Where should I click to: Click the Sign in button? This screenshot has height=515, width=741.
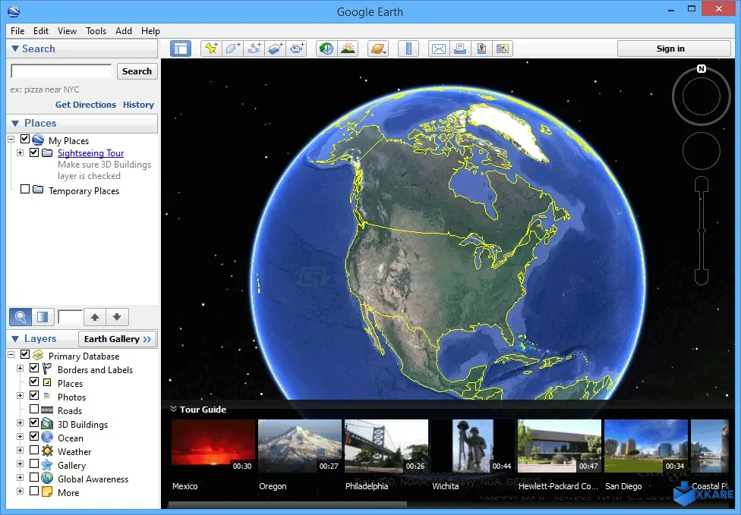pyautogui.click(x=673, y=48)
